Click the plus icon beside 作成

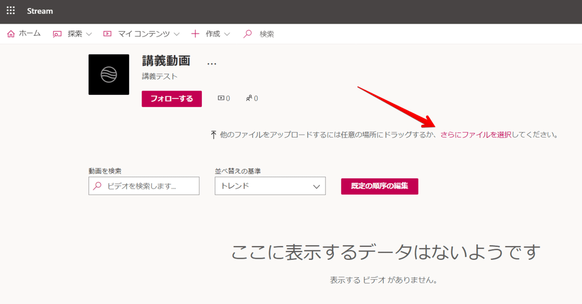click(195, 34)
